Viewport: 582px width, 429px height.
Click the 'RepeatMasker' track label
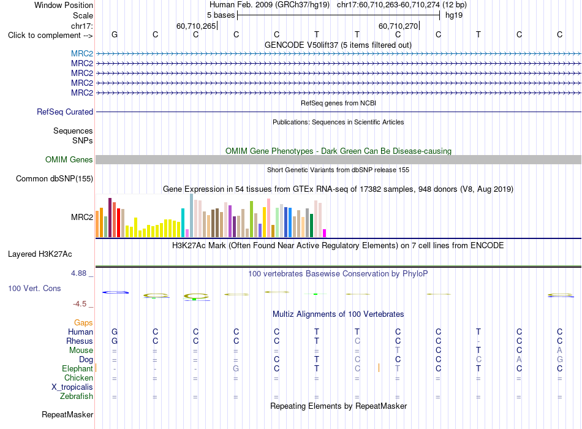pos(67,414)
